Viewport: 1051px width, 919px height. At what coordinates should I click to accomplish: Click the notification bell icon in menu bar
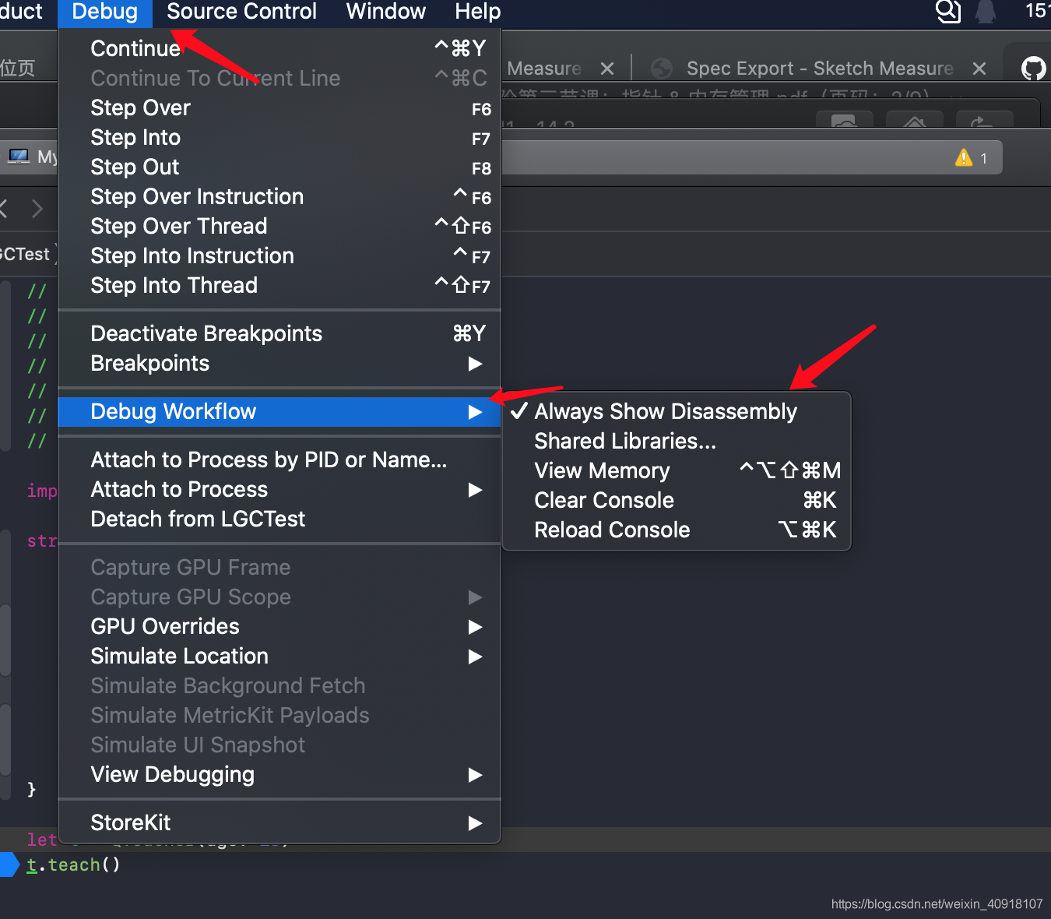pos(986,12)
